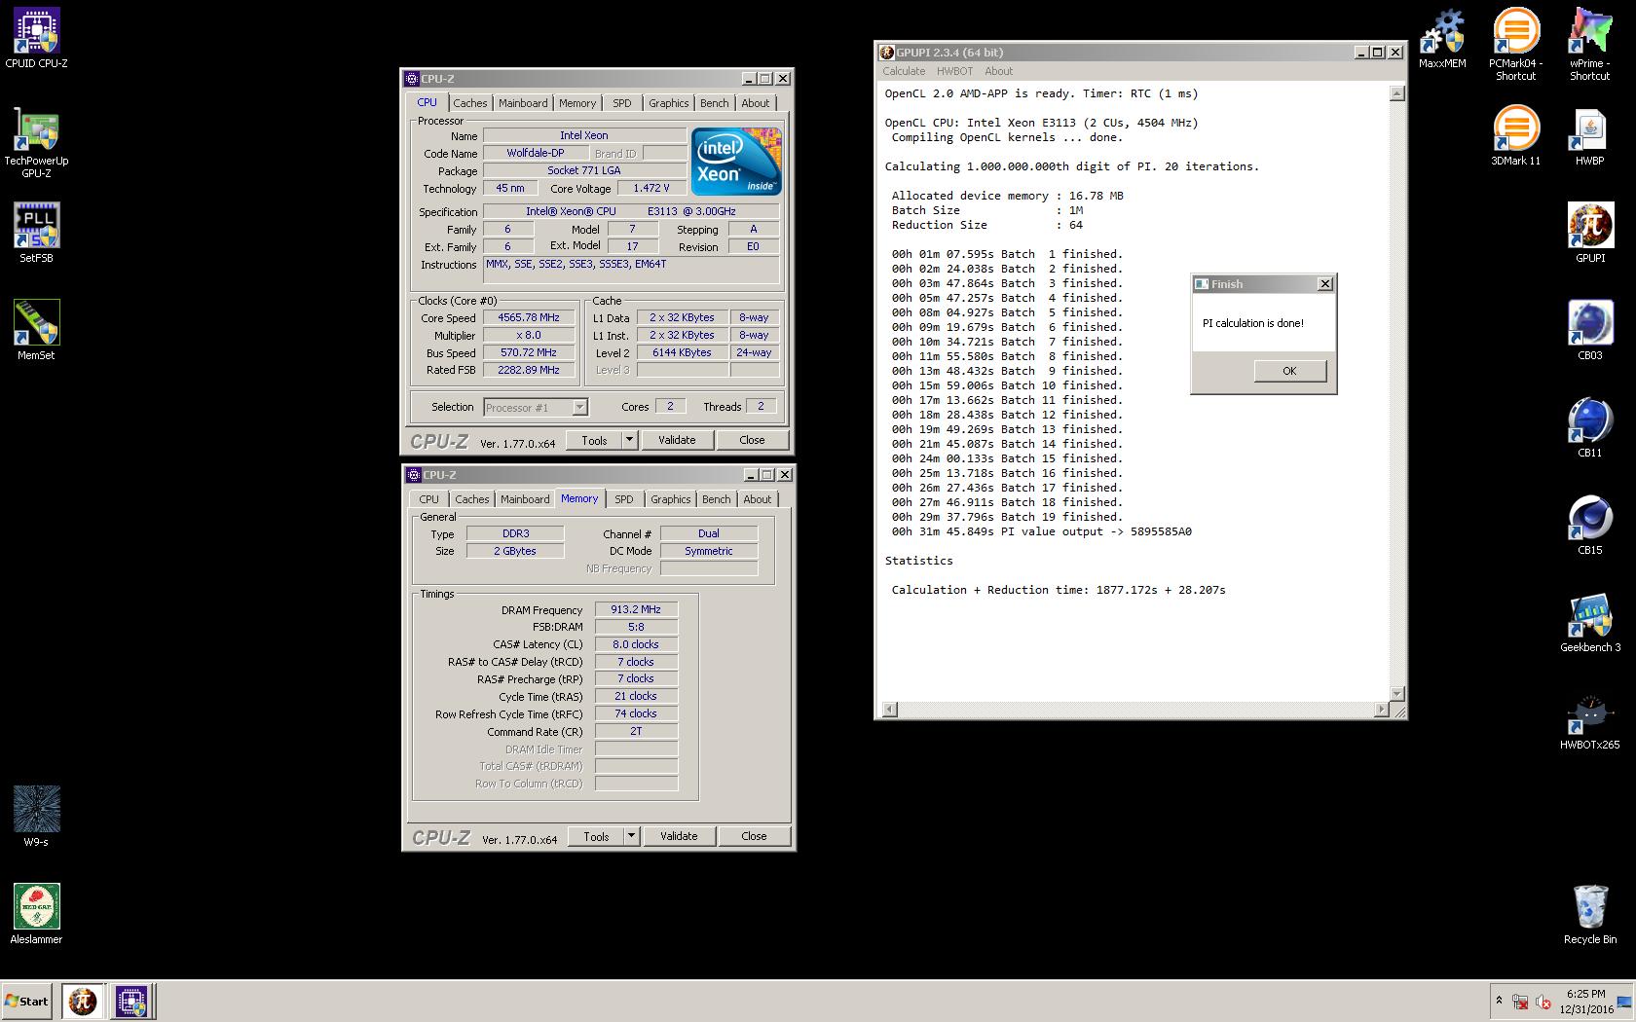Launch the SetFSB desktop shortcut

[36, 234]
